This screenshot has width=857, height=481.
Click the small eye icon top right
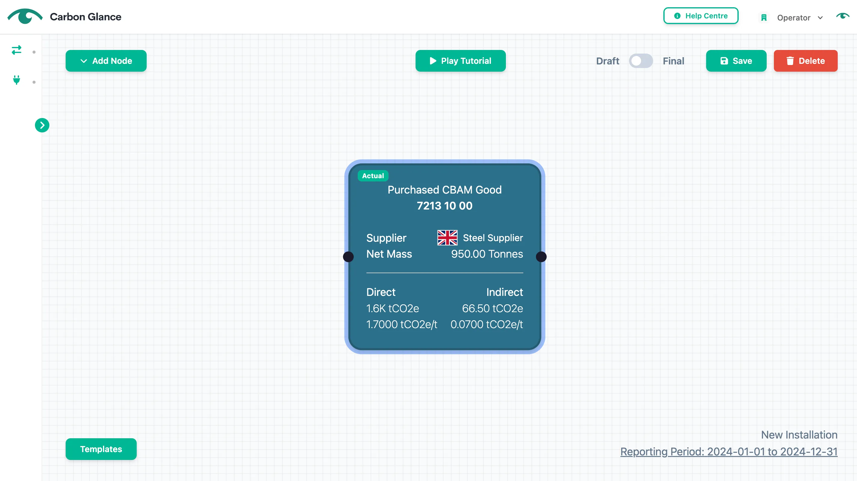(x=843, y=16)
